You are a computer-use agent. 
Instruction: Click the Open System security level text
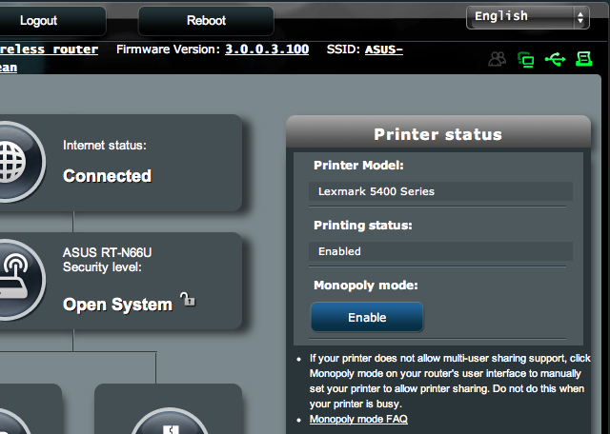[117, 305]
